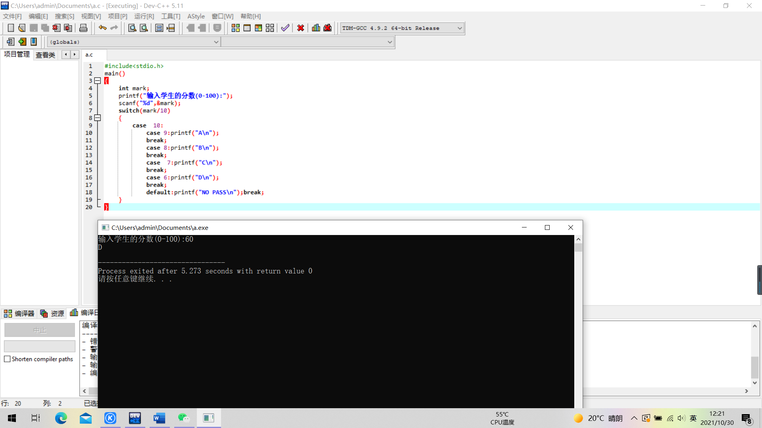Click the Profile analysis bar chart icon
Screen dimensions: 762x428
[x=316, y=28]
